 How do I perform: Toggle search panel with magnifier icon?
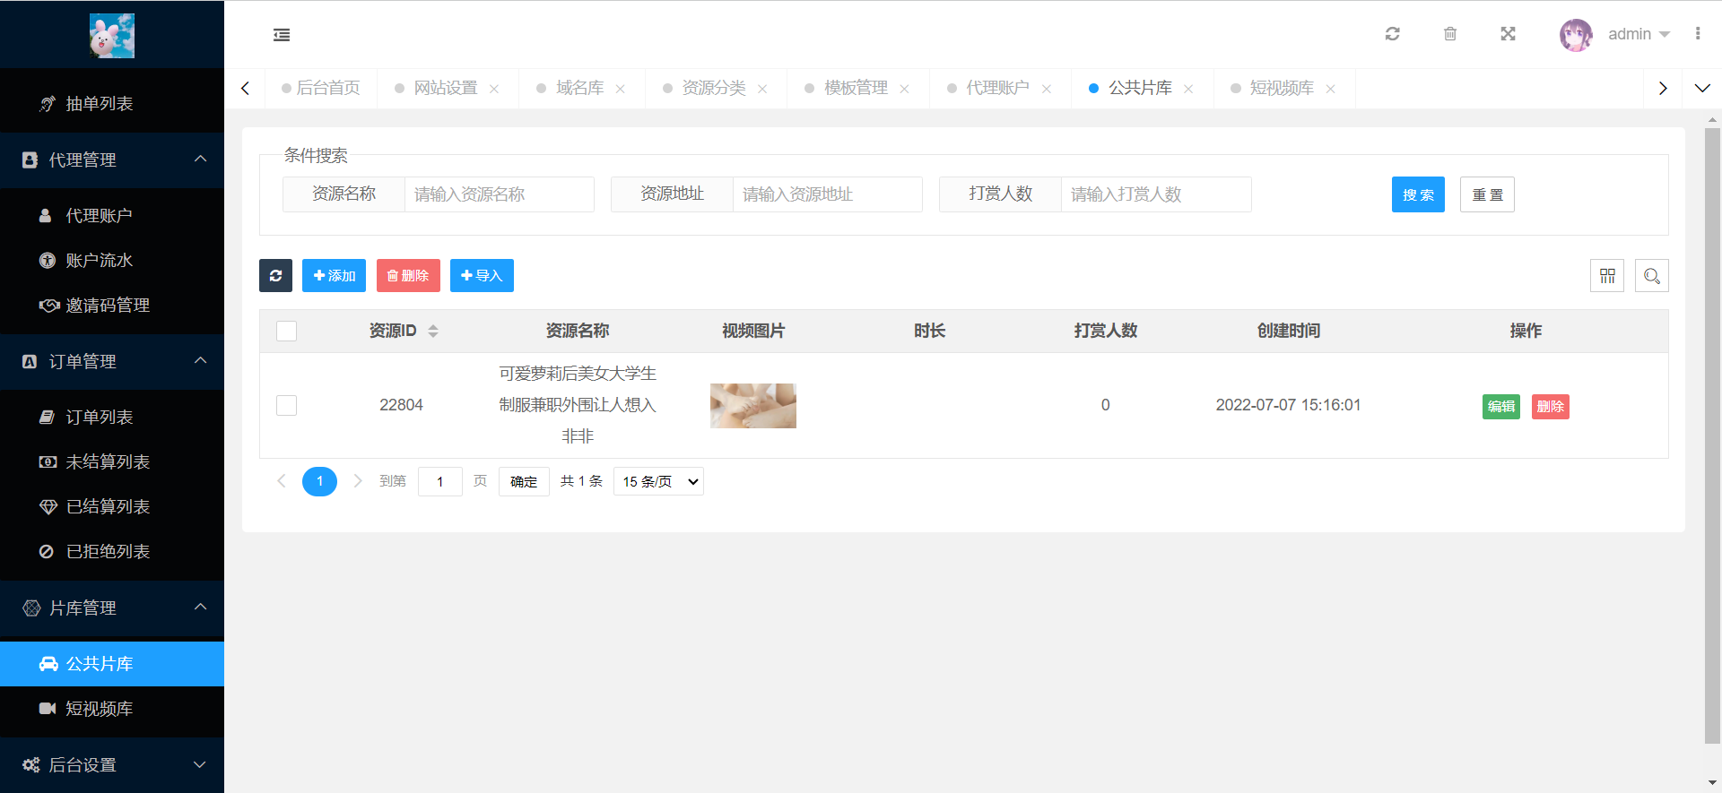coord(1652,276)
